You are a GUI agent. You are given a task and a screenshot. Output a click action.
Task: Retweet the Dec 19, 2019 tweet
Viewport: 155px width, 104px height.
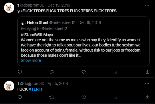pyautogui.click(x=51, y=72)
